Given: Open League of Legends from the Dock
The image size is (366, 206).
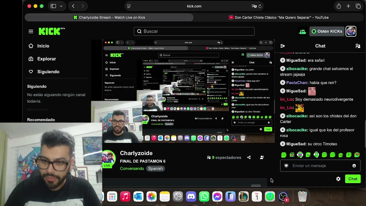Looking at the screenshot, I should (x=244, y=197).
